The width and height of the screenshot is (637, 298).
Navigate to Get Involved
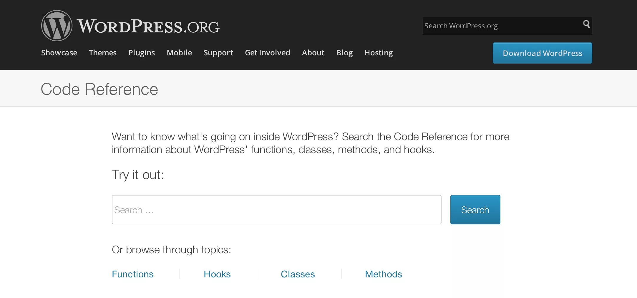pyautogui.click(x=268, y=53)
